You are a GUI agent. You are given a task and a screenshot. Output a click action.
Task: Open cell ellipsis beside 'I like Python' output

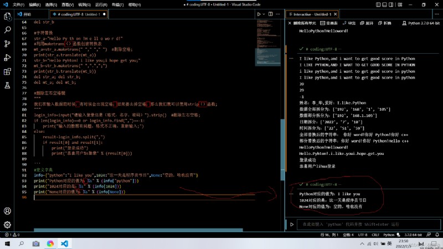(x=291, y=59)
